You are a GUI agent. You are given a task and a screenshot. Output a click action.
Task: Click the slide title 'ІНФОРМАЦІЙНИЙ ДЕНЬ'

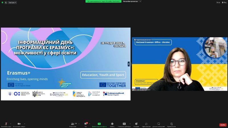click(x=45, y=42)
